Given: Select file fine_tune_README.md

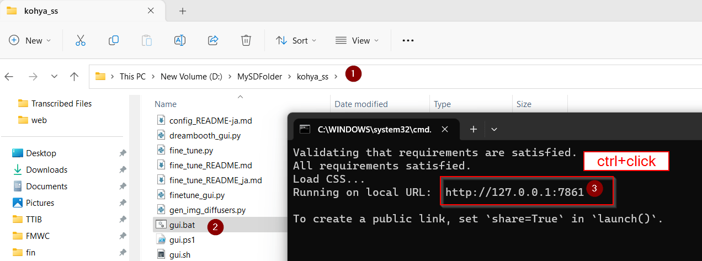Looking at the screenshot, I should 210,165.
